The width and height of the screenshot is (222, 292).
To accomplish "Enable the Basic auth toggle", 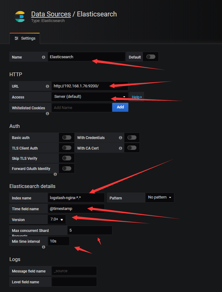I will 67,137.
